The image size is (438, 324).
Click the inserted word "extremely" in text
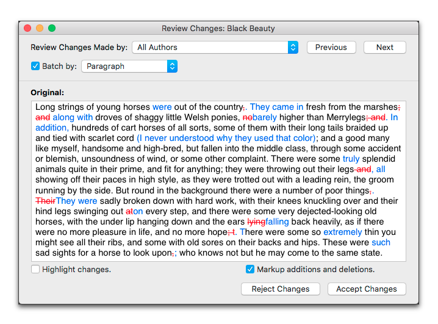click(x=342, y=232)
